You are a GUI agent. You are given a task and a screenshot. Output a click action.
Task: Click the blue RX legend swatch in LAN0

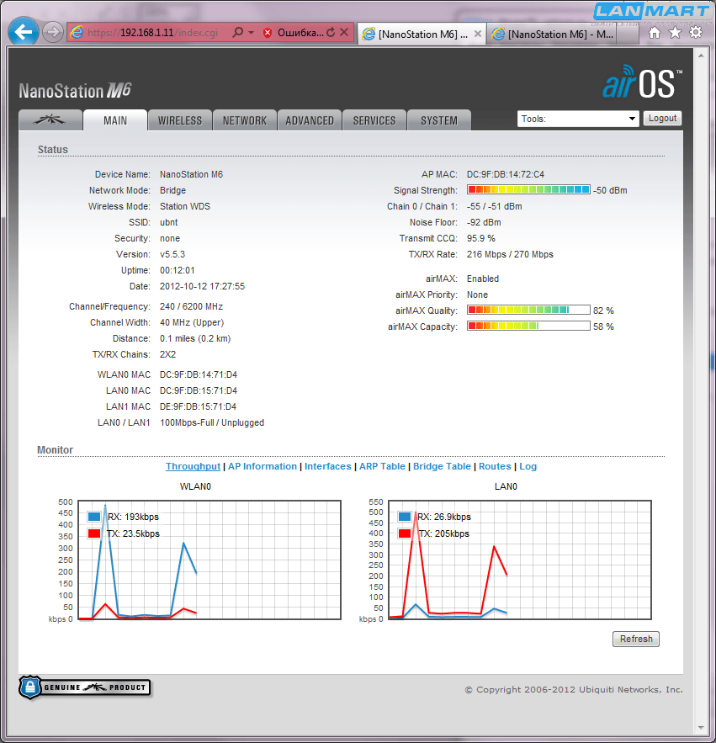(405, 517)
